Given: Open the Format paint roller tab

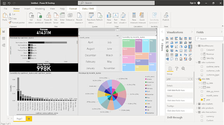Looking at the screenshot, I should coord(177,69).
